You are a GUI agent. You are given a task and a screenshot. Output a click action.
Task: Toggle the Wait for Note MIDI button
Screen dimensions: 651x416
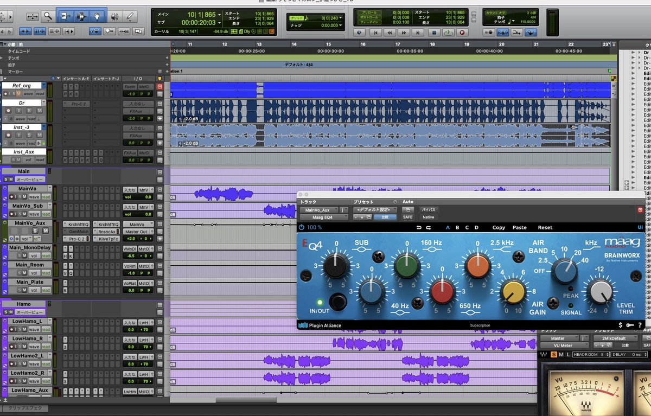[x=489, y=32]
